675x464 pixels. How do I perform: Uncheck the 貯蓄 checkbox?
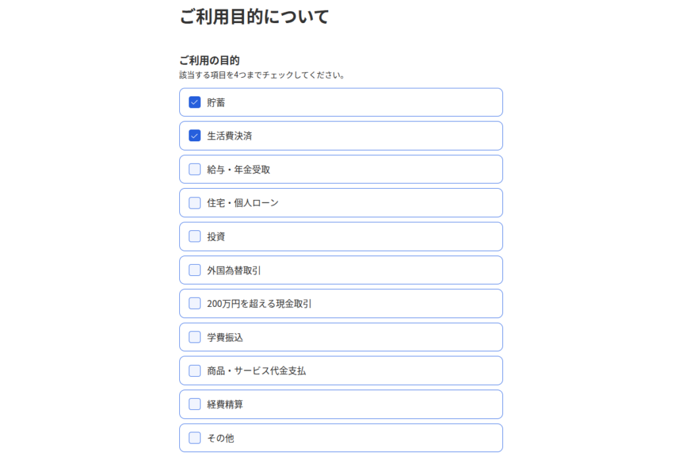click(x=194, y=102)
